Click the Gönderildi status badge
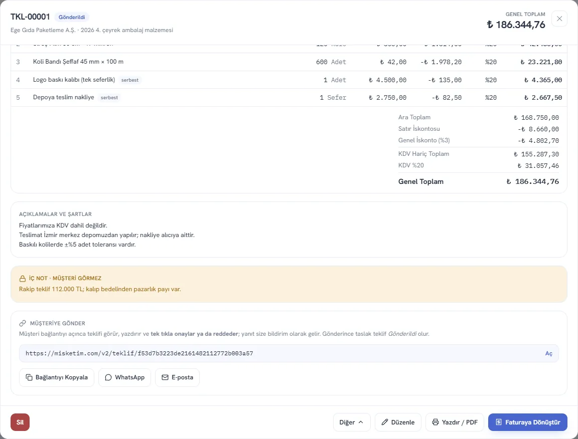Image resolution: width=578 pixels, height=439 pixels. (72, 18)
